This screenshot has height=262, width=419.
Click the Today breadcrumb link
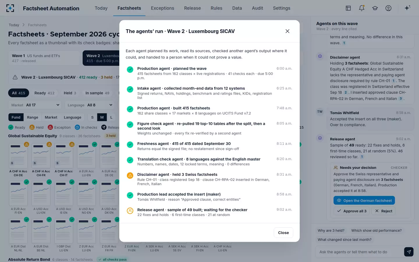pyautogui.click(x=14, y=25)
